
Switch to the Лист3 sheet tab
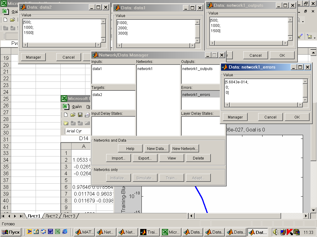pos(69,216)
